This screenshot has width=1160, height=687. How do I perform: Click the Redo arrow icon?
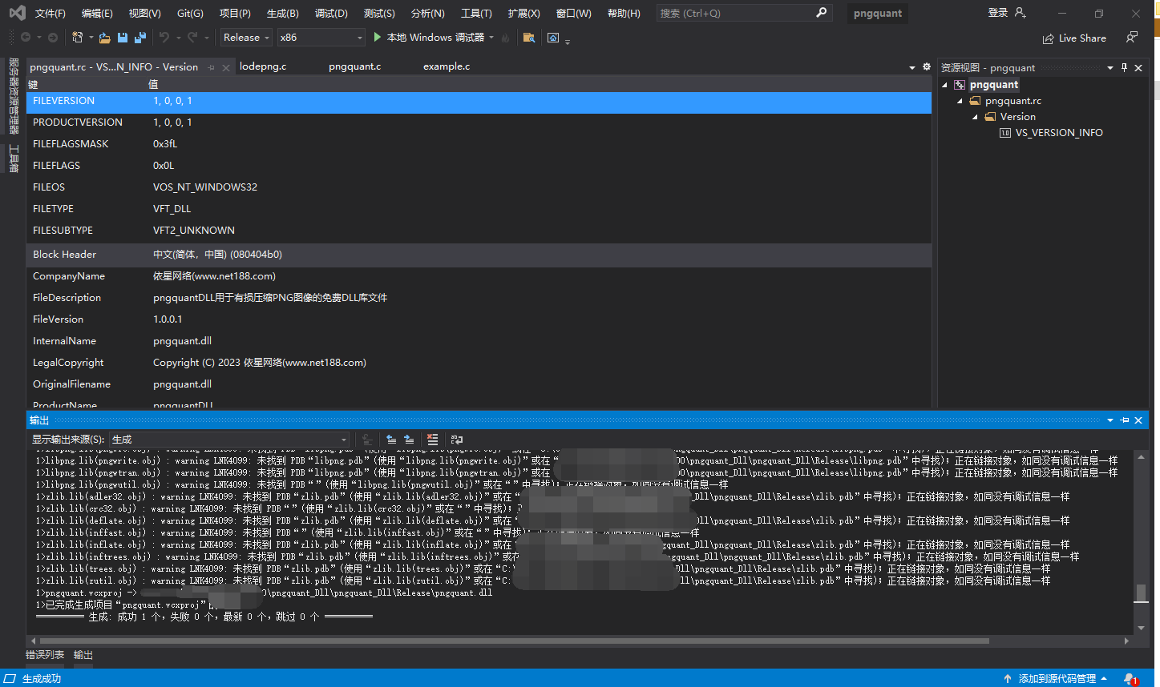tap(192, 38)
